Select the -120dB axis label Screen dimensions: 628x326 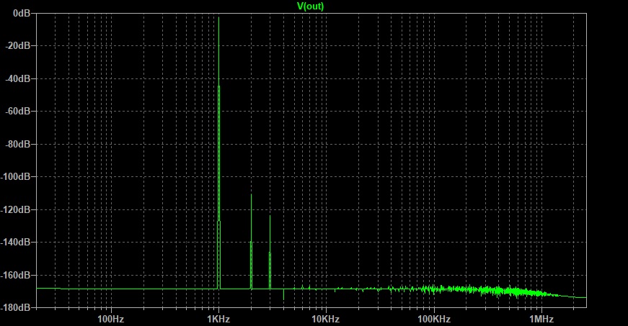pyautogui.click(x=16, y=209)
